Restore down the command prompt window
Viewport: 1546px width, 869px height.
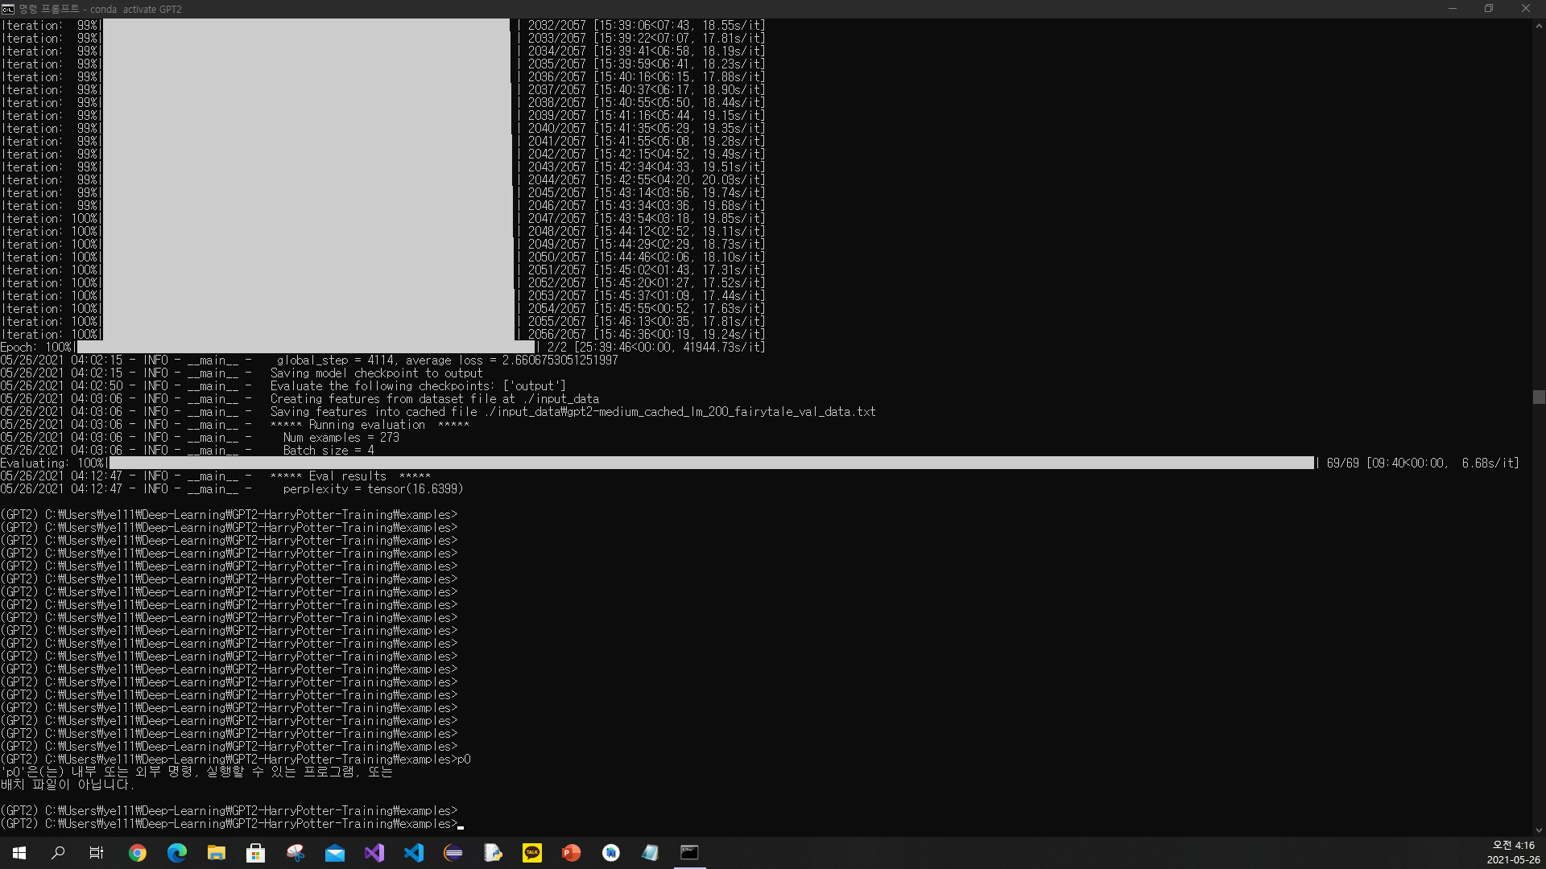pyautogui.click(x=1489, y=9)
